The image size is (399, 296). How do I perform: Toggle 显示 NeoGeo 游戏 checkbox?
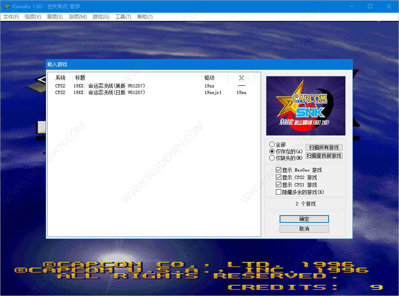click(279, 170)
